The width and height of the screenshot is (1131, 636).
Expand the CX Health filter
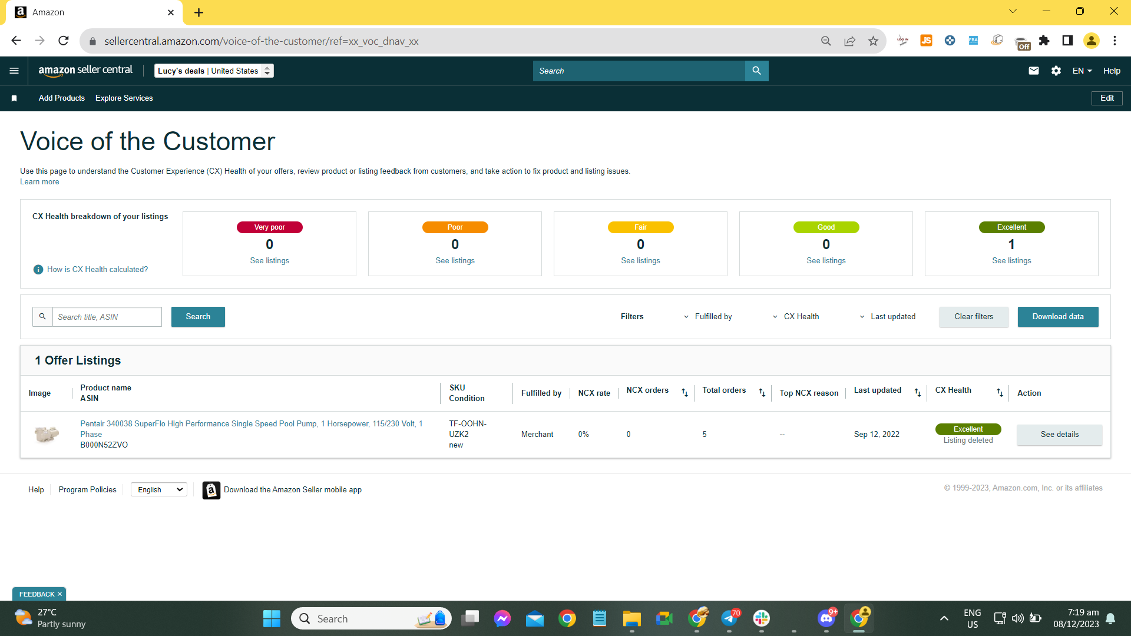click(x=795, y=317)
